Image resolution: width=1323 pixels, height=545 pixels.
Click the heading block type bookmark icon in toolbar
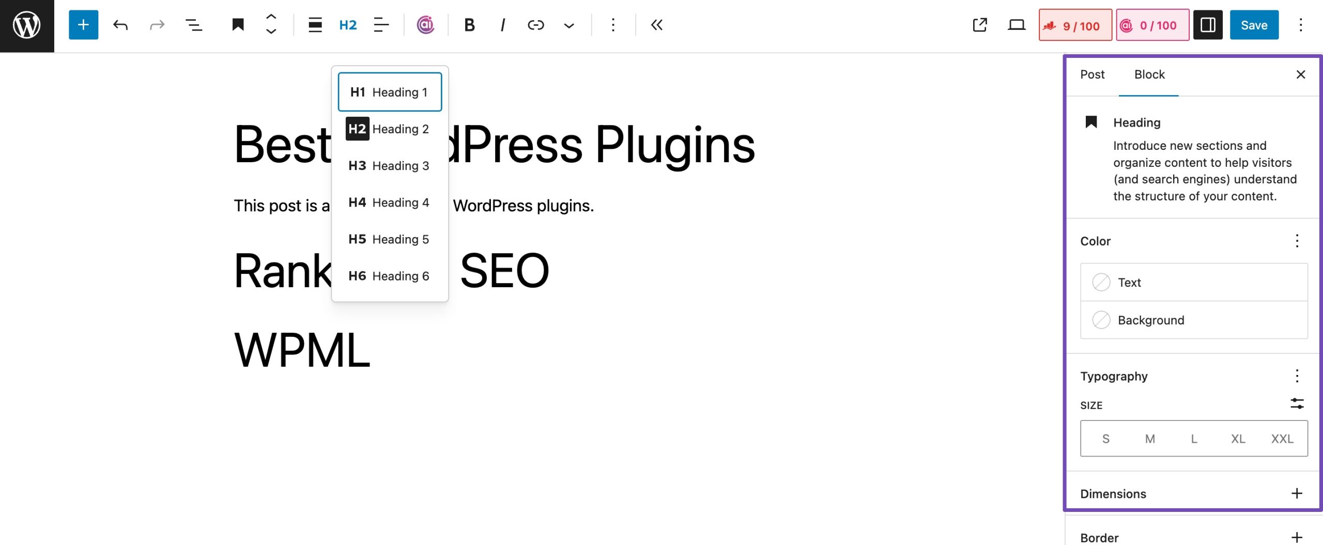238,25
